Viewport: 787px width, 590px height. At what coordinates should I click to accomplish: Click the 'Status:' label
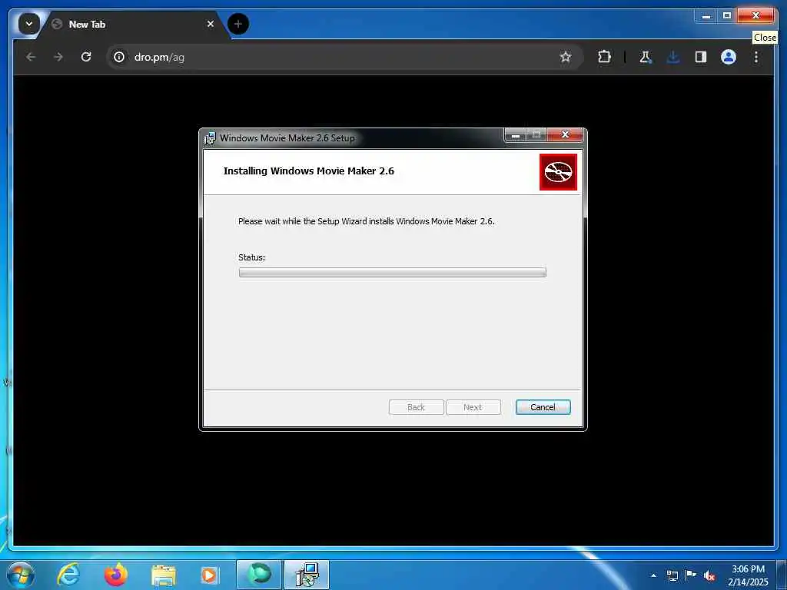click(x=251, y=257)
